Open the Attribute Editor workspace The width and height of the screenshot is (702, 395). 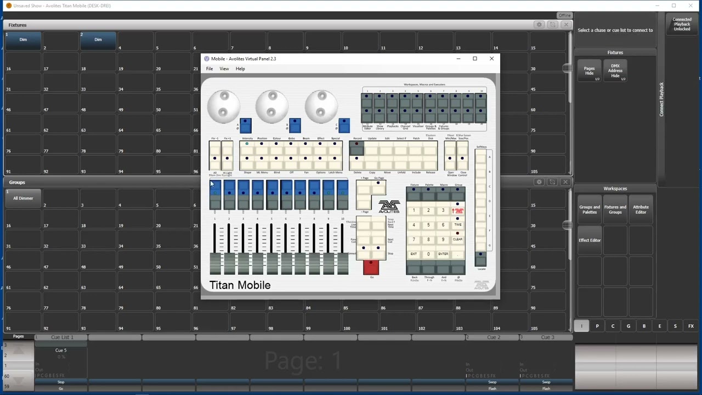[x=641, y=210]
